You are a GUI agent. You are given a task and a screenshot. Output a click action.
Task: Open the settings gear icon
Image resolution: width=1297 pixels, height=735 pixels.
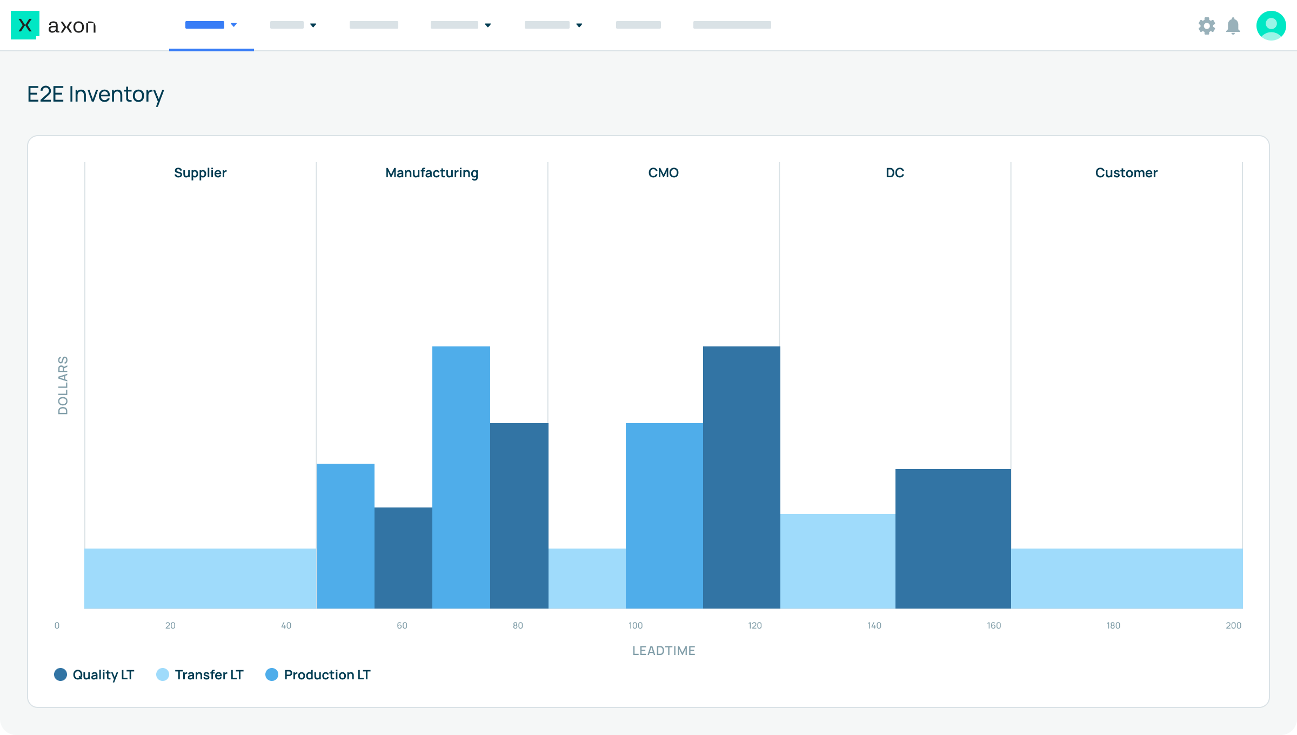1206,25
